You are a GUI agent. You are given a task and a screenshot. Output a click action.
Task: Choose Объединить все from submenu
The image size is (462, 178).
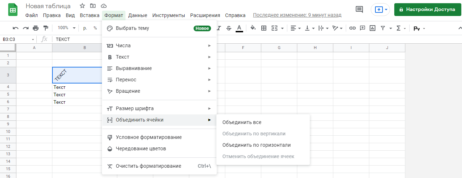242,122
